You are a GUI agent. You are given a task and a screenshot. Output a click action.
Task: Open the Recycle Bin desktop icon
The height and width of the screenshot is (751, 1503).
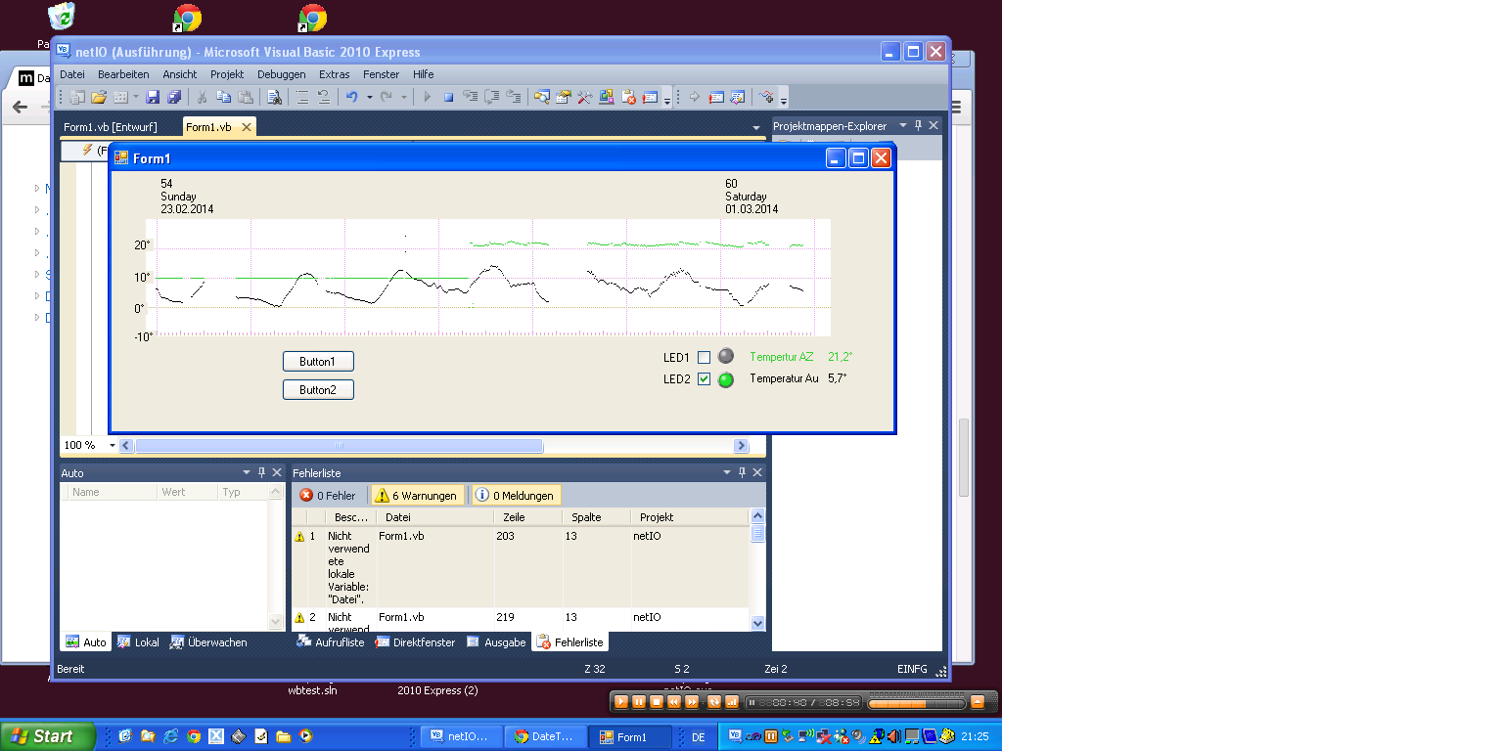(x=61, y=17)
